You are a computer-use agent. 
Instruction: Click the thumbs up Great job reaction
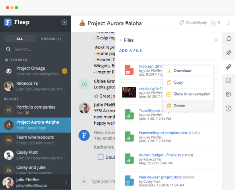96,96
